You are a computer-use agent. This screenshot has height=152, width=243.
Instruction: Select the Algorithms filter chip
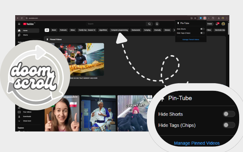coord(103,30)
